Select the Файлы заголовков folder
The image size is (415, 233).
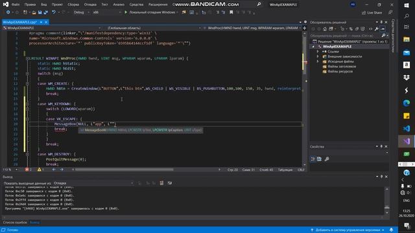339,67
